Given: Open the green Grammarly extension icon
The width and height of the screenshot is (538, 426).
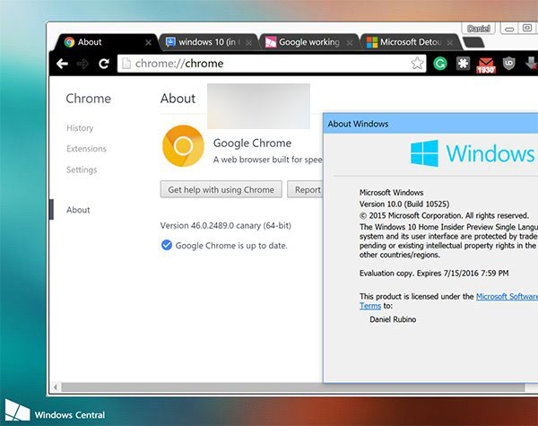Looking at the screenshot, I should point(441,64).
